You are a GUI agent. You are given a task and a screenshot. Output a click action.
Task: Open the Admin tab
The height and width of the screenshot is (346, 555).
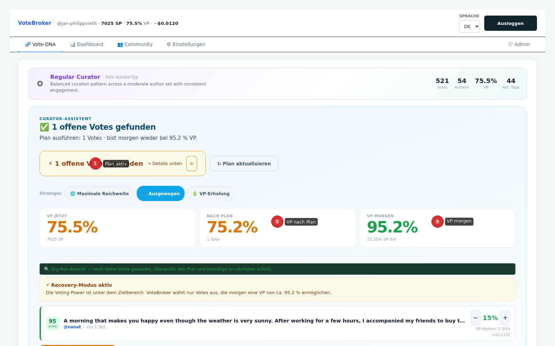pos(519,44)
